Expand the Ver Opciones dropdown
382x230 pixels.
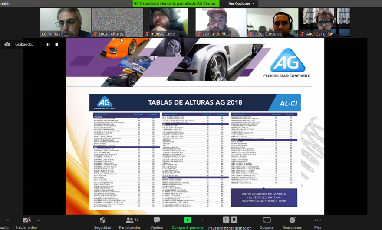(242, 3)
